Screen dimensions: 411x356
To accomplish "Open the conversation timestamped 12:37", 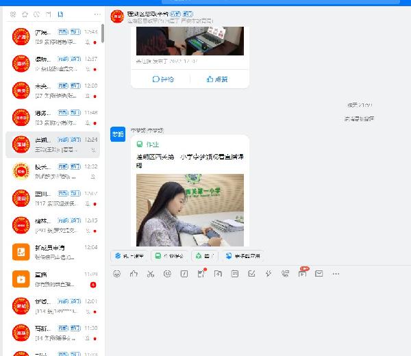I will point(53,64).
